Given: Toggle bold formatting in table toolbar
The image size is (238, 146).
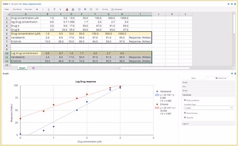Looking at the screenshot, I should (37, 9).
